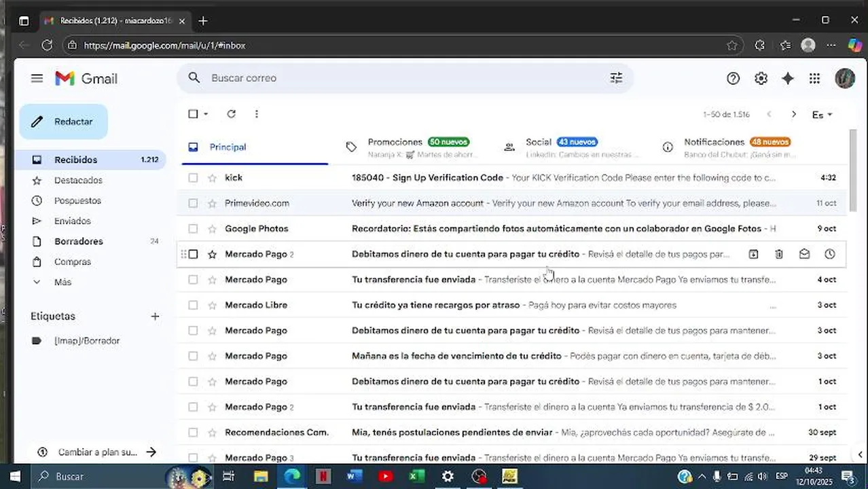Add this page to browser favorites star

coord(731,46)
